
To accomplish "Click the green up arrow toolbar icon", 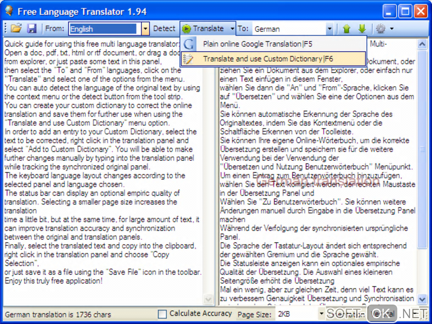I will point(346,28).
